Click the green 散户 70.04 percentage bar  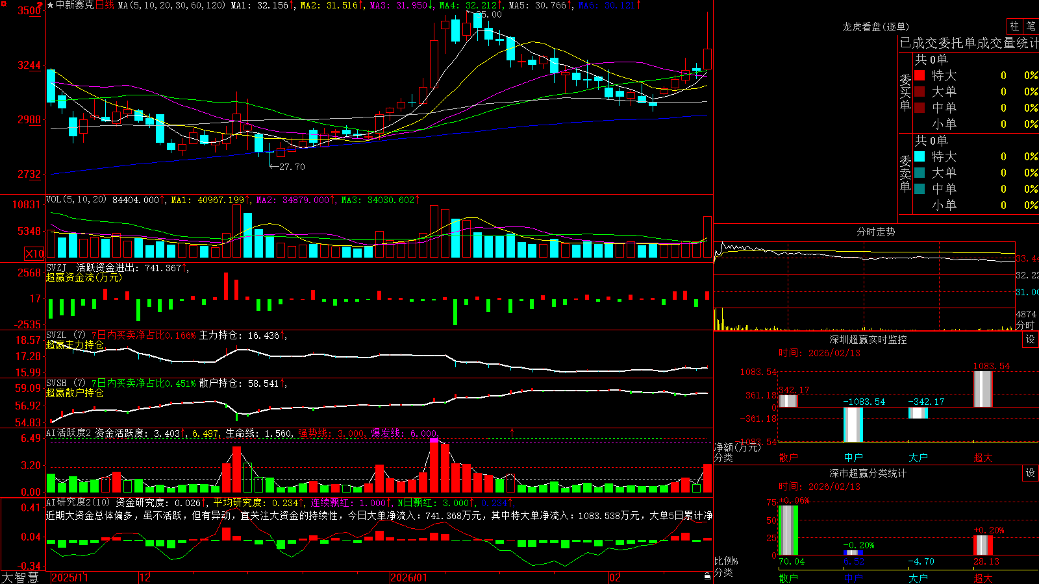(x=788, y=530)
